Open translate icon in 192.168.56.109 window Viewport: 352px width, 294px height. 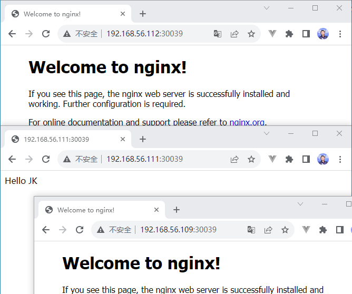tap(251, 230)
